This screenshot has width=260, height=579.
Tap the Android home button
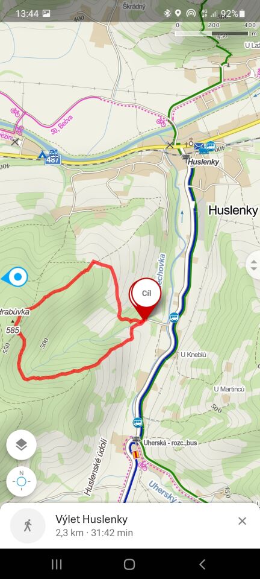129,564
